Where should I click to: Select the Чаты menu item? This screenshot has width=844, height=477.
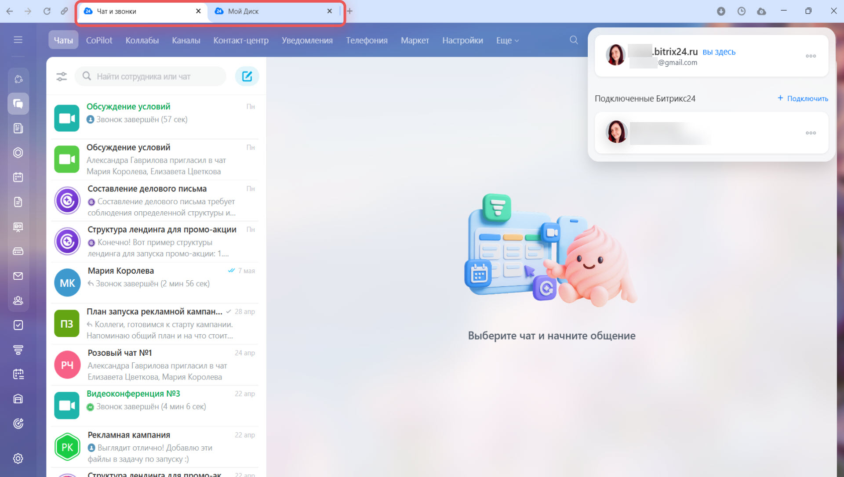(63, 40)
